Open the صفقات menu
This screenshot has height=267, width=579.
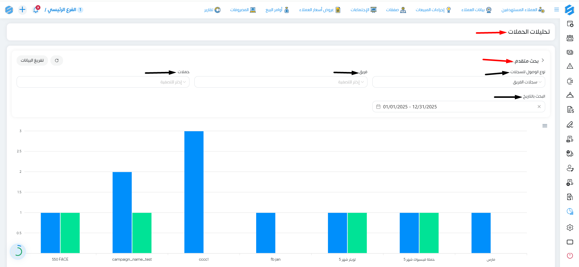(396, 10)
